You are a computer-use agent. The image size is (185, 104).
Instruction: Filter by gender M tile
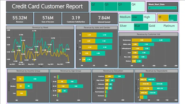click(x=163, y=18)
